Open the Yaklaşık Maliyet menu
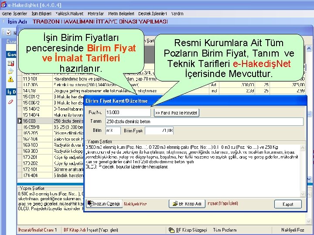314x235 pixels. point(69,13)
